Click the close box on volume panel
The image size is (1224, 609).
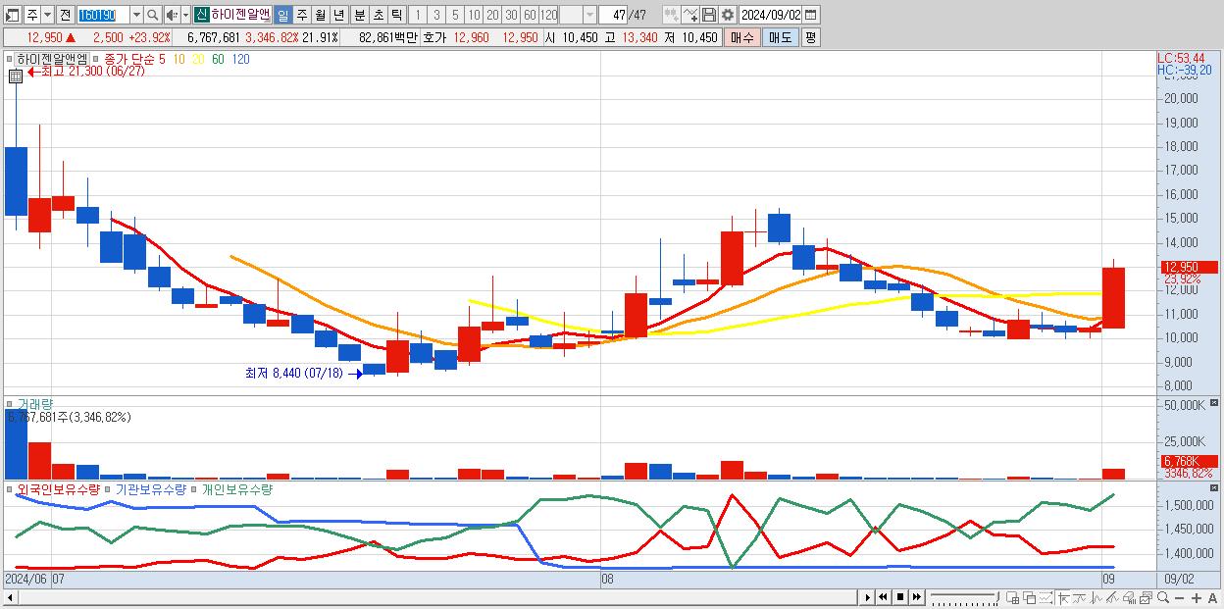[1216, 403]
